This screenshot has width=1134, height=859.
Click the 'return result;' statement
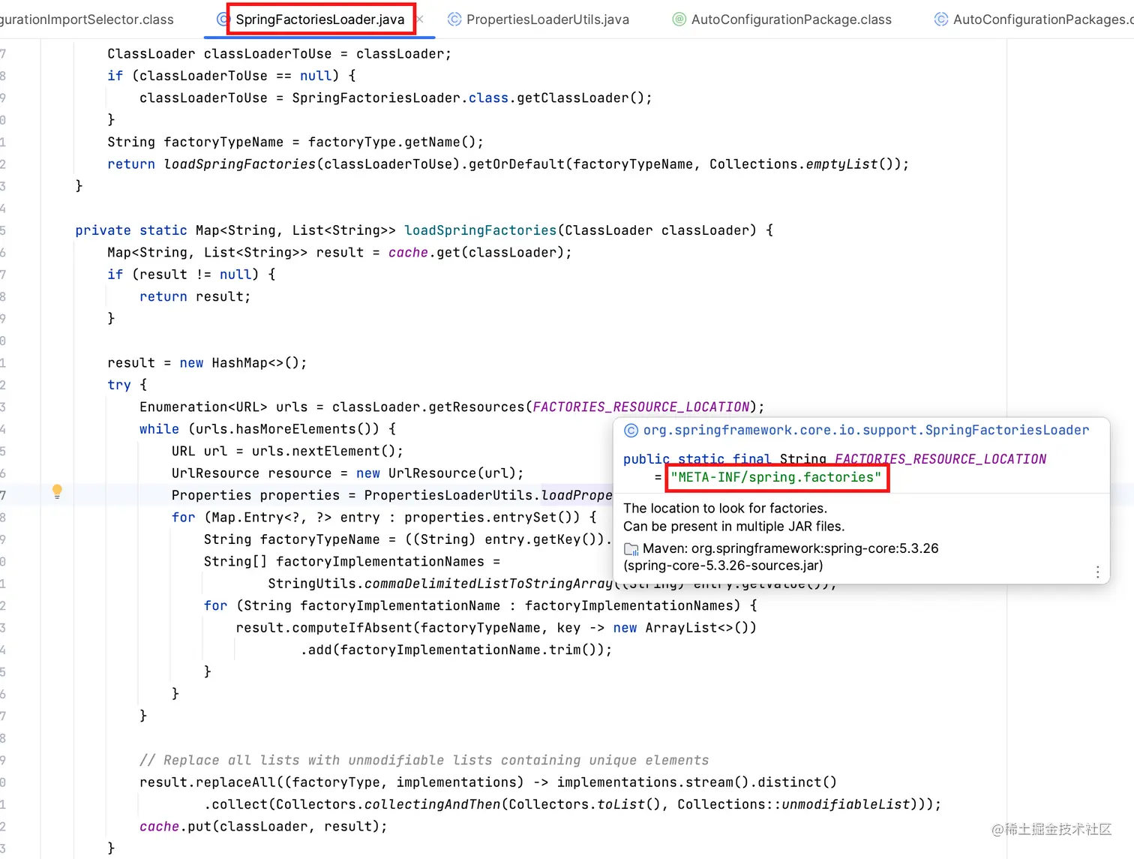(x=195, y=297)
